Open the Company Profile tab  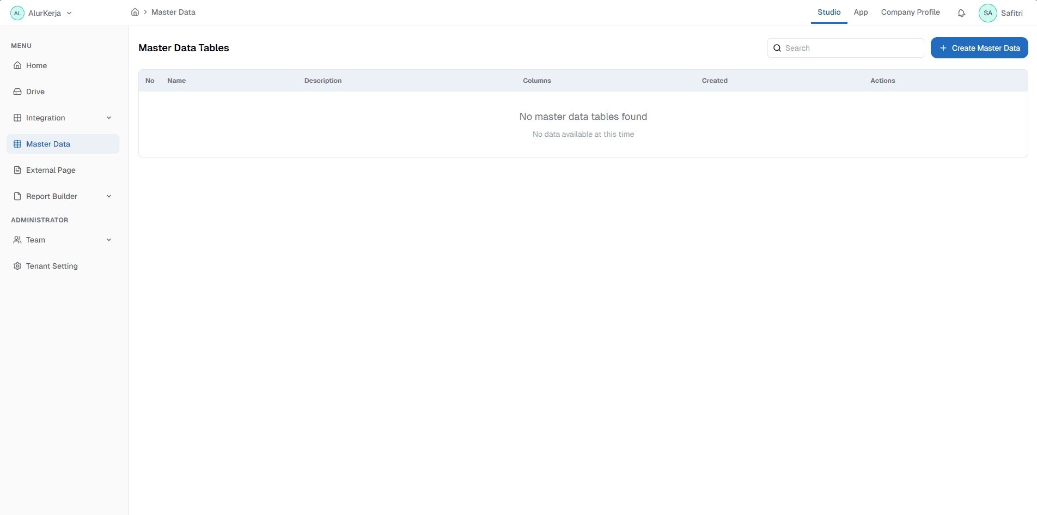point(910,12)
